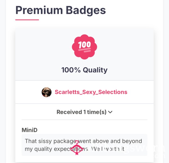The width and height of the screenshot is (169, 163).
Task: Click the pink underline below Premium Badges
Action: [27, 20]
